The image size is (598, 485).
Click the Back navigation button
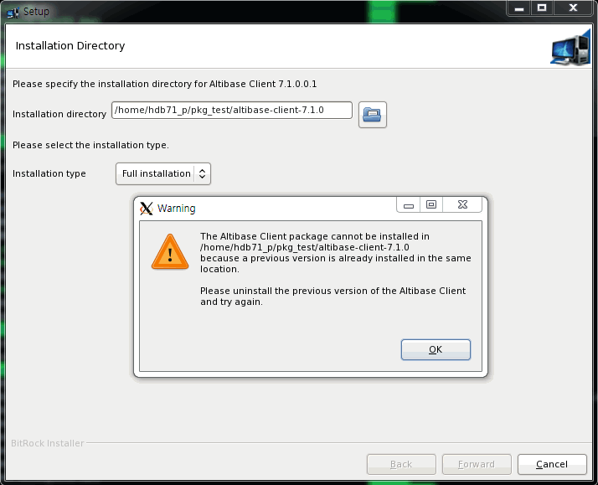401,464
